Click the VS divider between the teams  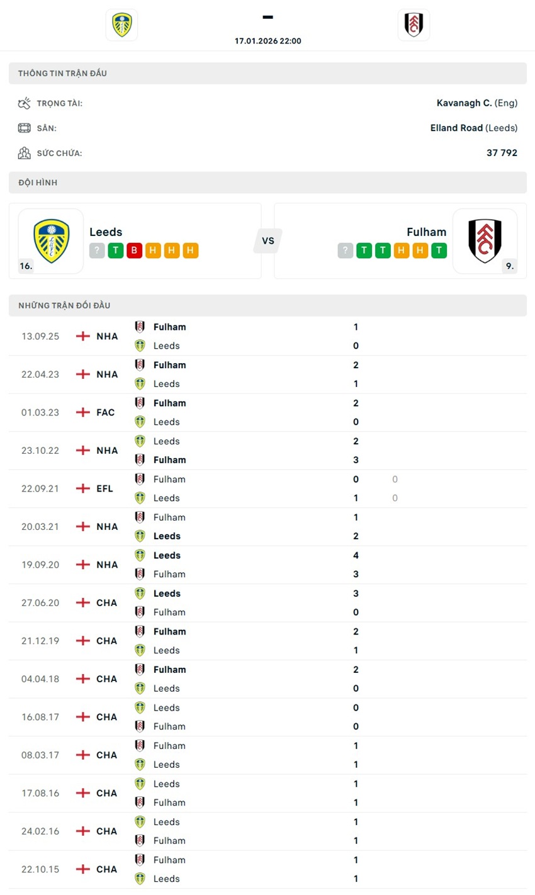pos(268,241)
